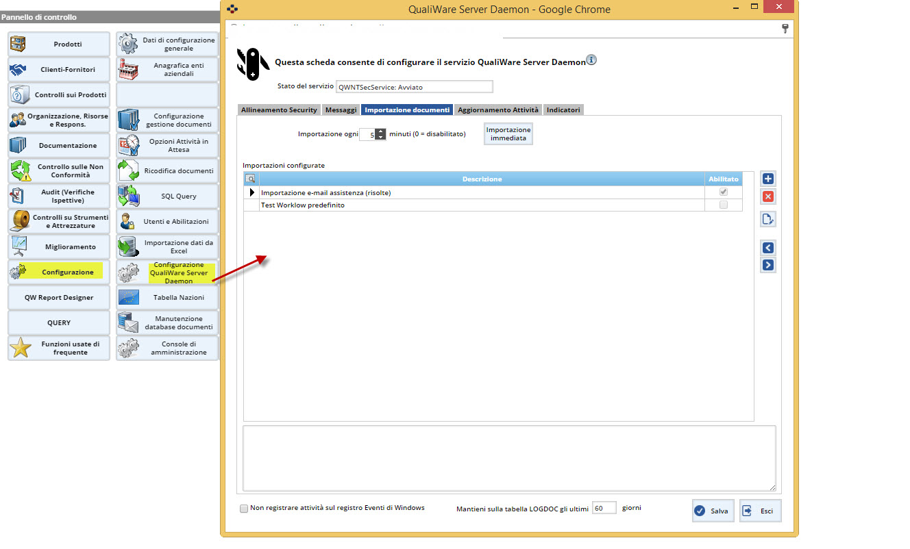
Task: Click the Abilitato column header
Action: coord(724,179)
